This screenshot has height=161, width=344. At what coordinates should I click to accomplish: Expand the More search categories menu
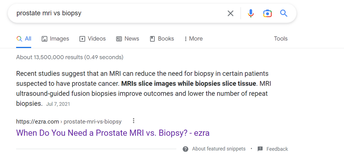pyautogui.click(x=194, y=39)
